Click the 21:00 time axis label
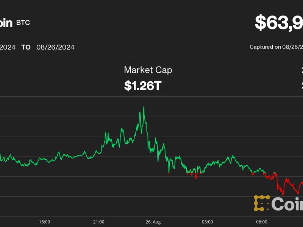This screenshot has height=227, width=303. point(99,222)
